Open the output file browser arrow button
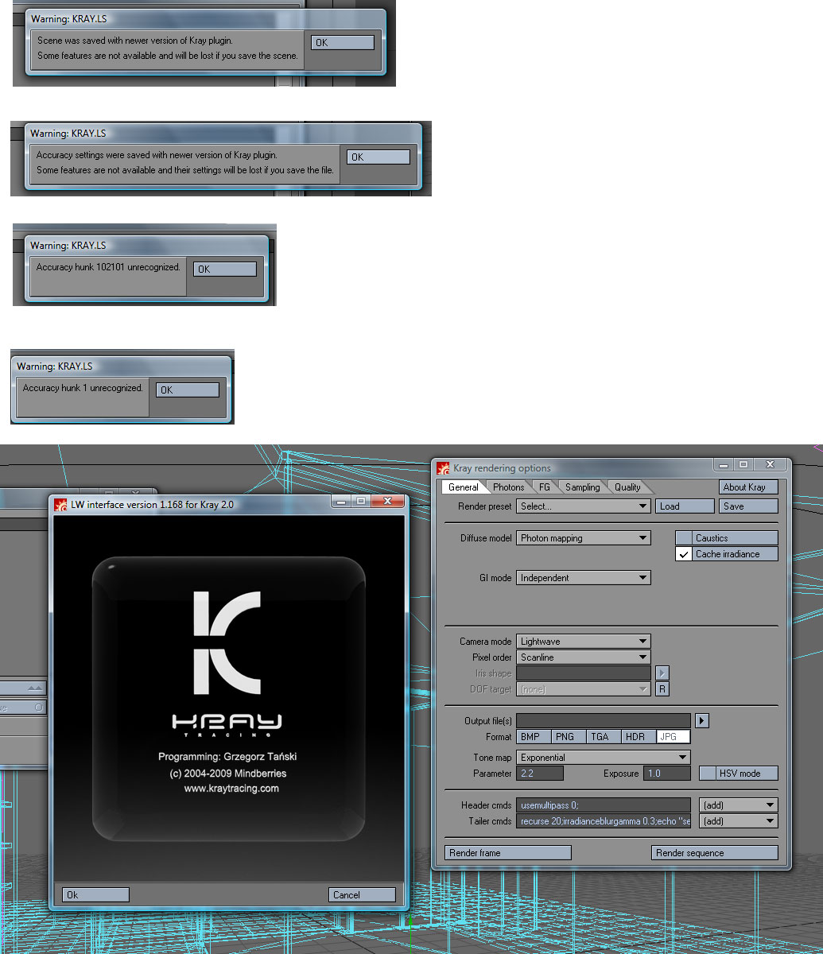Viewport: 823px width, 954px height. pos(701,721)
